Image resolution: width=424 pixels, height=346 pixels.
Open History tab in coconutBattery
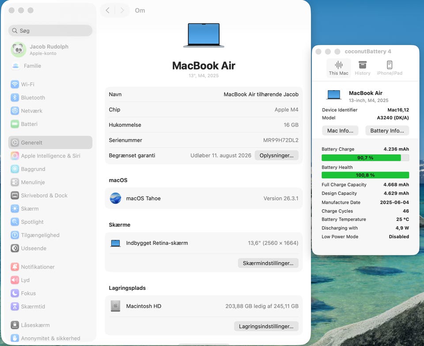[362, 68]
